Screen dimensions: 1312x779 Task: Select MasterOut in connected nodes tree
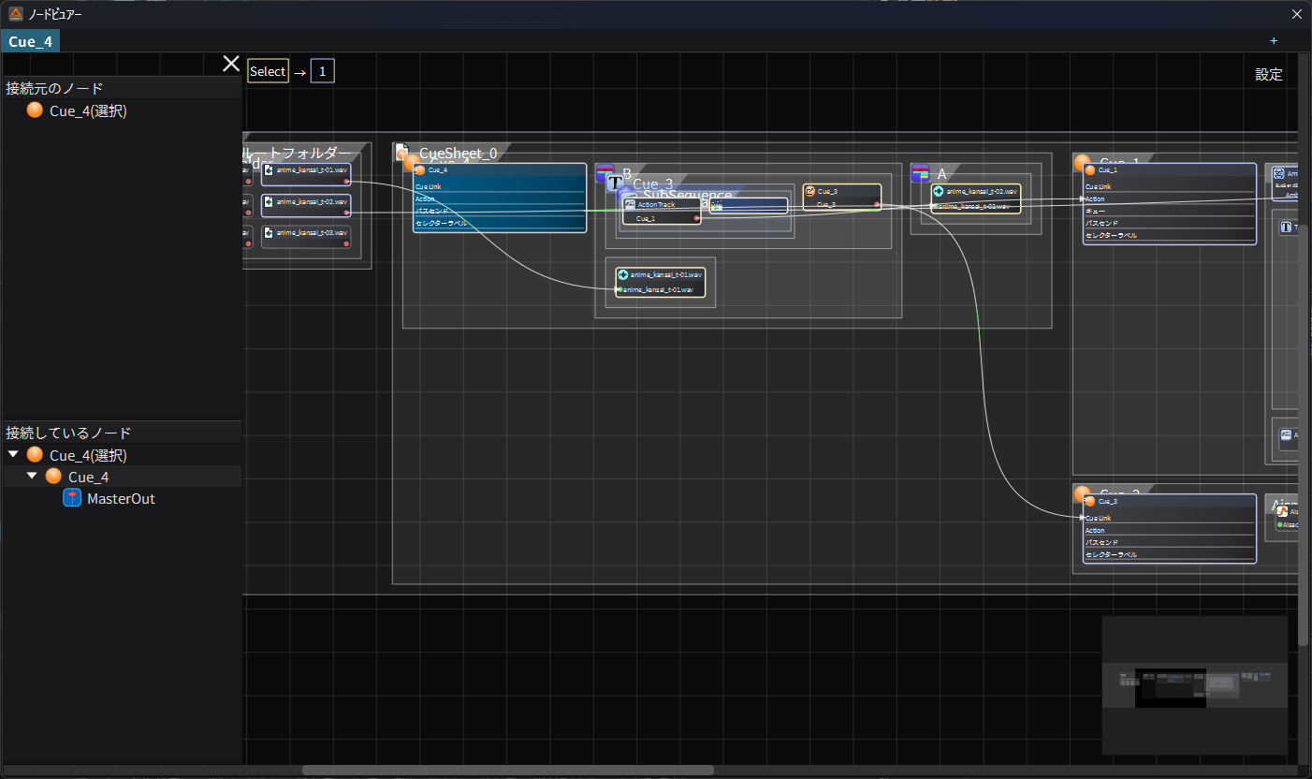coord(121,499)
